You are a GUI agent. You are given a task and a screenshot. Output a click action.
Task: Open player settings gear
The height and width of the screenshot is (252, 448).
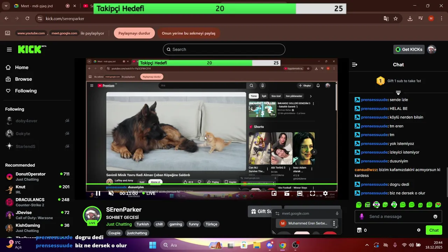point(325,193)
